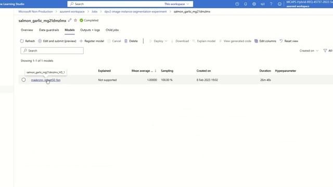Open the All filters button
Image resolution: width=333 pixels, height=187 pixels.
point(328,51)
